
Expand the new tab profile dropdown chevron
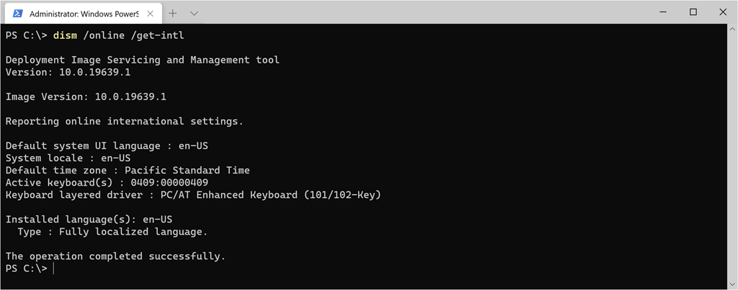(x=194, y=13)
